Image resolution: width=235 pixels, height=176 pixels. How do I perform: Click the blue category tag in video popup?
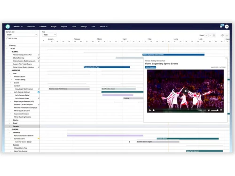[x=150, y=67]
